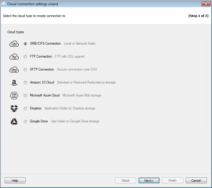Viewport: 212px width, 188px height.
Task: Select the SMB/CIFS Connection radio button
Action: [25, 44]
